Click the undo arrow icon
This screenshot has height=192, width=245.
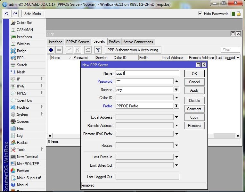[x=6, y=14]
